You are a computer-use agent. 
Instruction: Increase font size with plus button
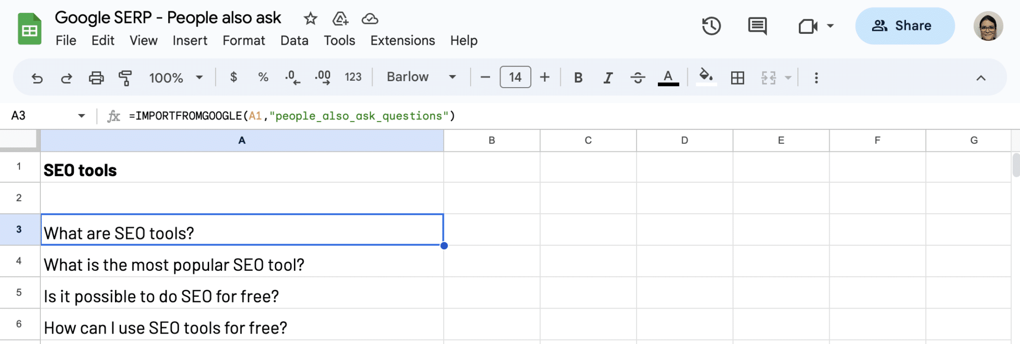tap(545, 77)
